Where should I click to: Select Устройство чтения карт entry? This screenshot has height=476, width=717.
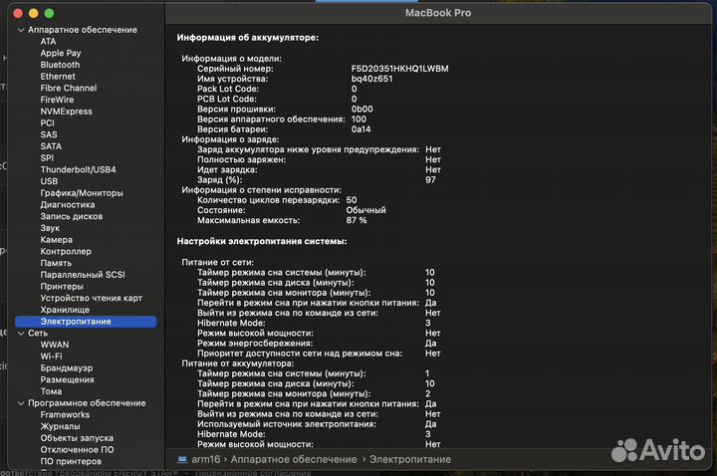click(x=91, y=298)
